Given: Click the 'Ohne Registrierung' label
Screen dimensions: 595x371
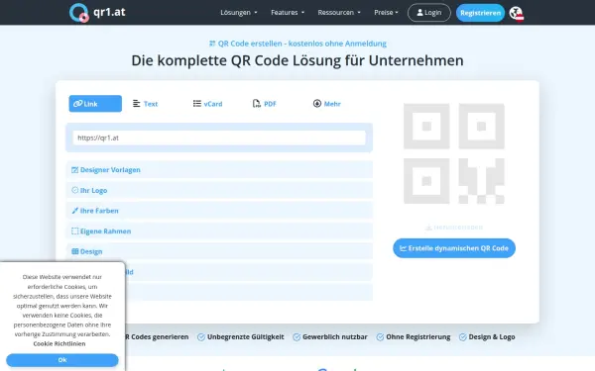Looking at the screenshot, I should 418,337.
